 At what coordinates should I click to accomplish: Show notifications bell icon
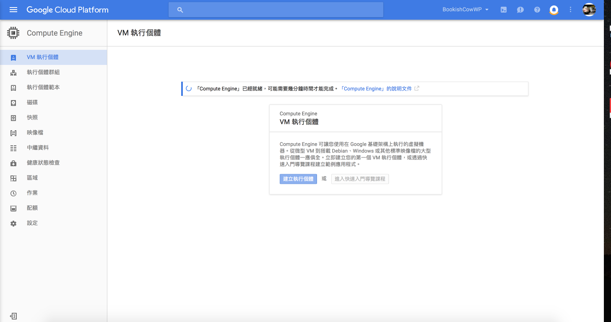click(554, 10)
